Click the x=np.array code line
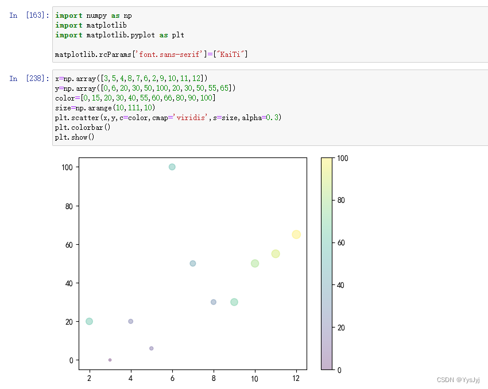This screenshot has width=488, height=389. tap(131, 79)
